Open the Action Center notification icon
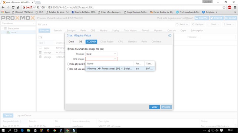238x133 pixels. tap(221, 130)
